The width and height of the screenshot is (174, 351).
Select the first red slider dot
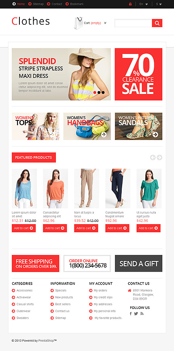[95, 92]
